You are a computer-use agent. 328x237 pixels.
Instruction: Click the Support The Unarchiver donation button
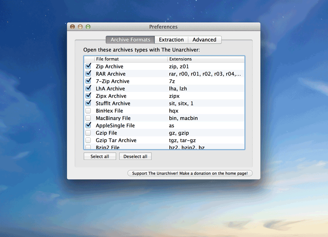[x=190, y=173]
